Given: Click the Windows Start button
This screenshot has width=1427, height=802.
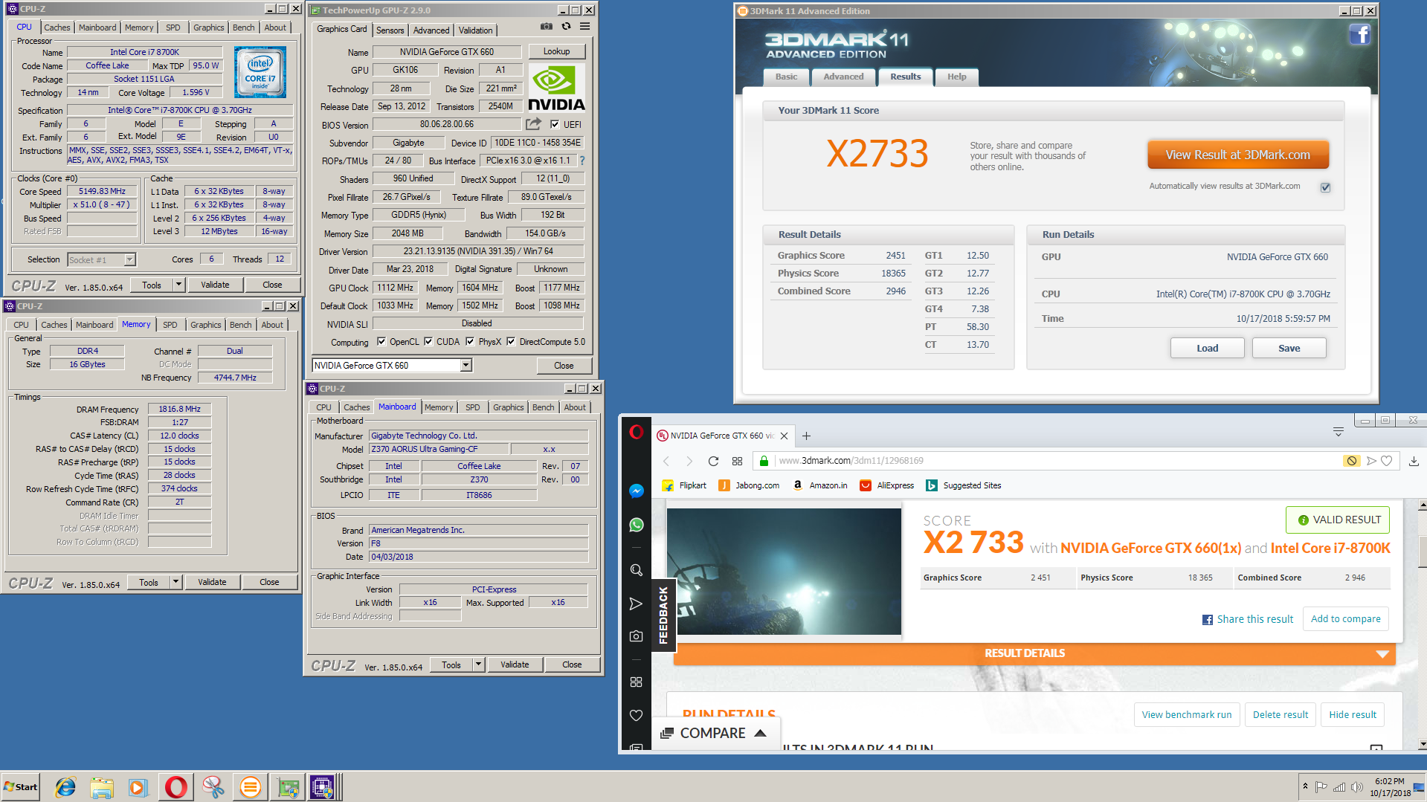Looking at the screenshot, I should tap(21, 787).
